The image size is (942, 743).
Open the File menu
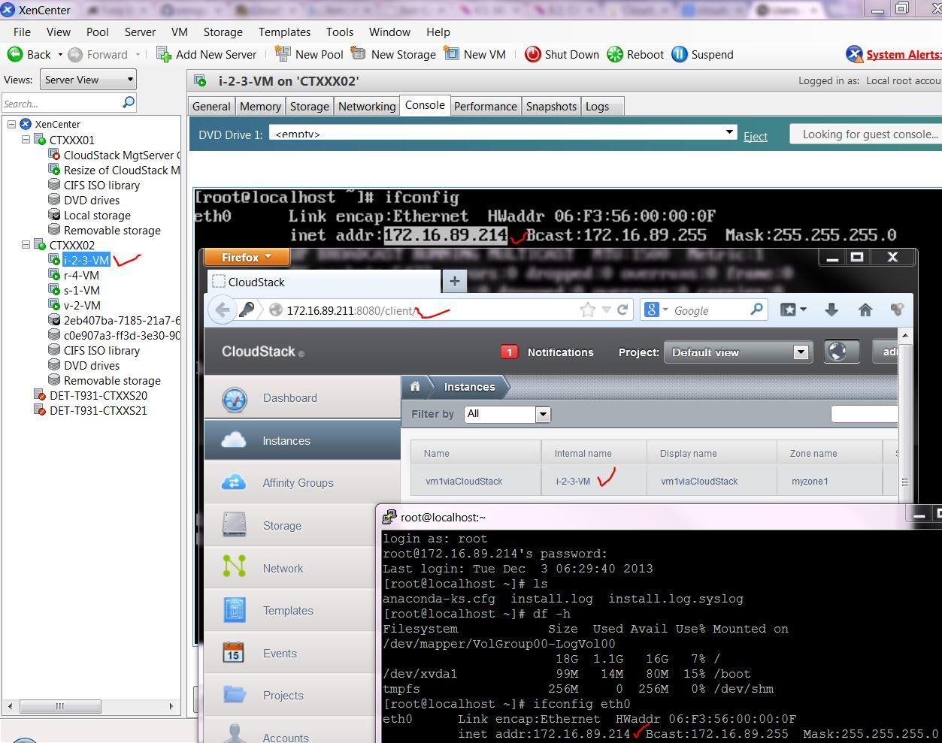point(22,32)
